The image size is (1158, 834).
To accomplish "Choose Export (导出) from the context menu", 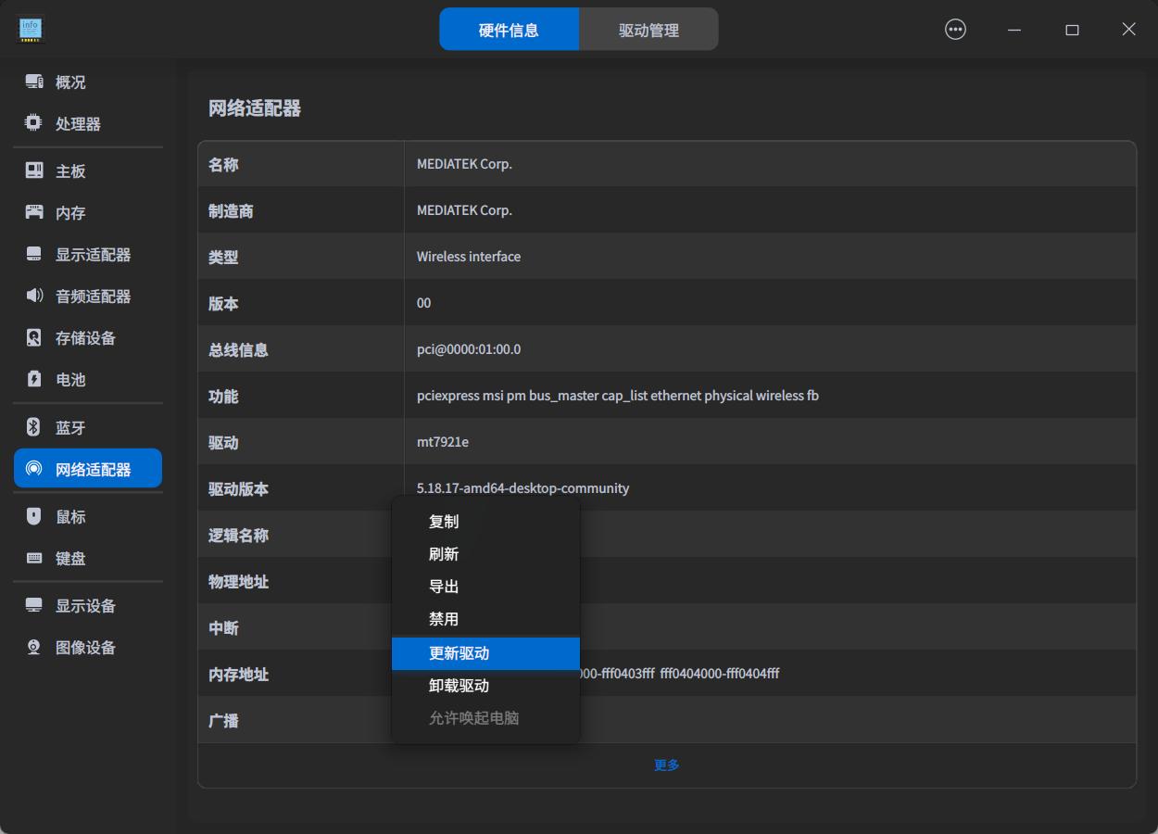I will [444, 587].
